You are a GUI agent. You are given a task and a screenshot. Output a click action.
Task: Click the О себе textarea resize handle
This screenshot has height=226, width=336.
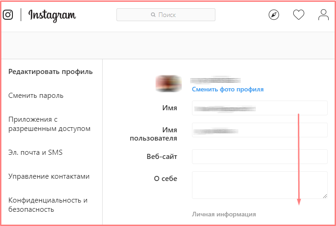pos(325,196)
